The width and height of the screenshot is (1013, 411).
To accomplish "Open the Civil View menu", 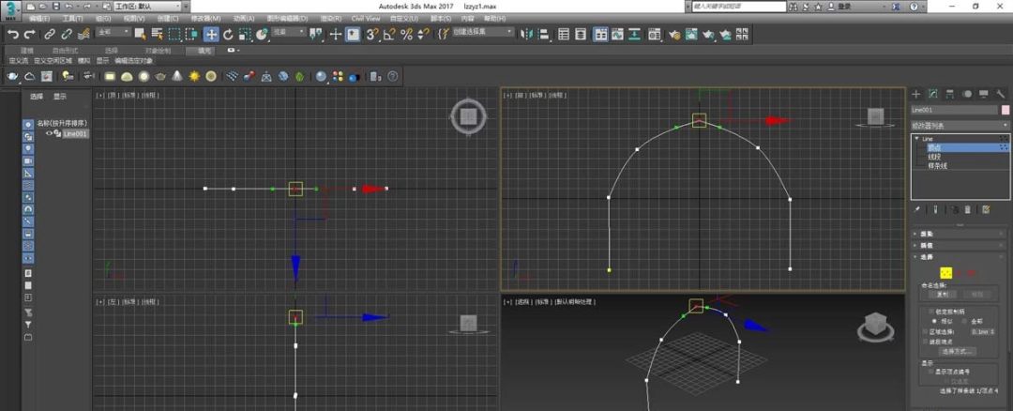I will [366, 19].
